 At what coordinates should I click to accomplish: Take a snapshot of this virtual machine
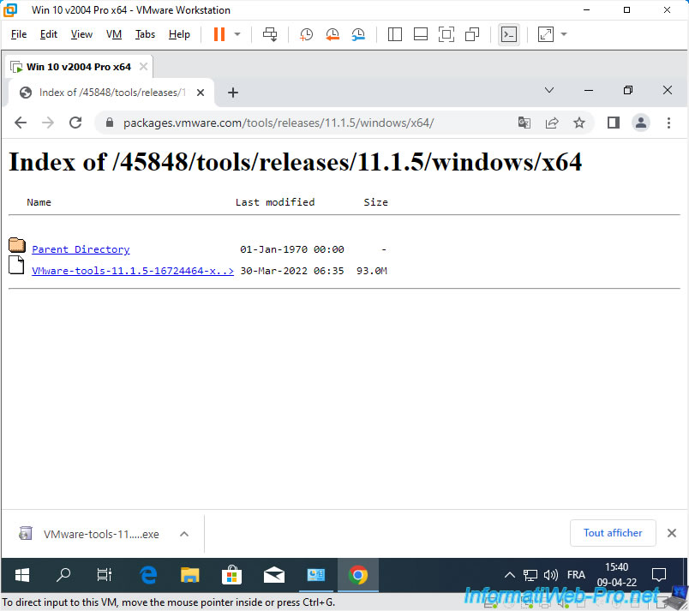(x=306, y=34)
